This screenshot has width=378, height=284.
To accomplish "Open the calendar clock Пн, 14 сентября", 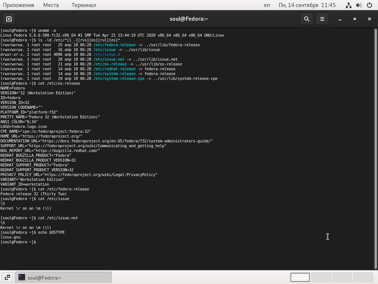I will point(307,5).
